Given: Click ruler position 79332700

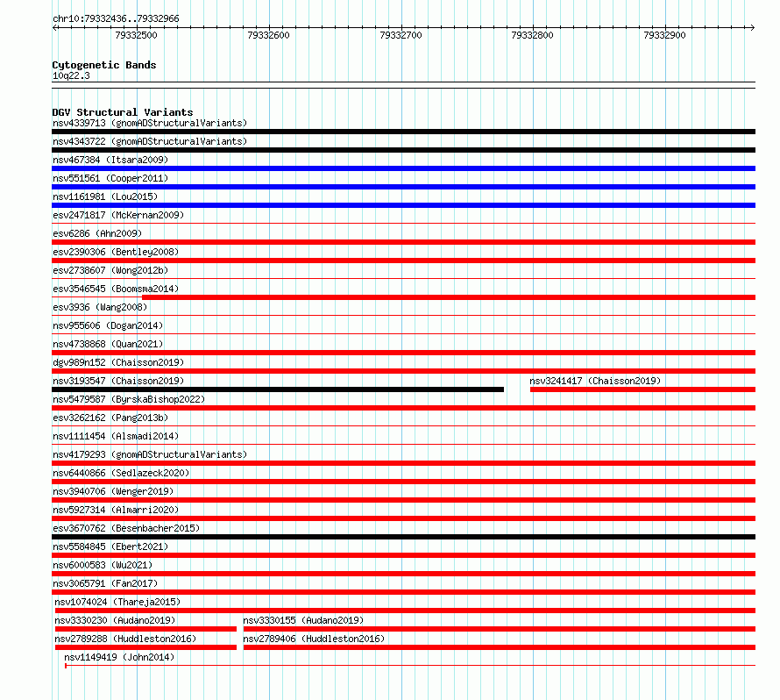Looking at the screenshot, I should [401, 35].
